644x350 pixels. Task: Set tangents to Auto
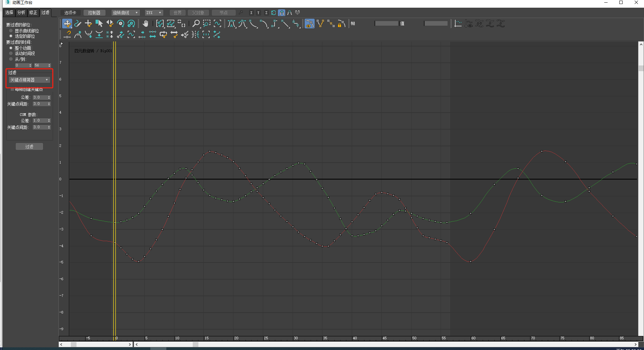[x=232, y=24]
